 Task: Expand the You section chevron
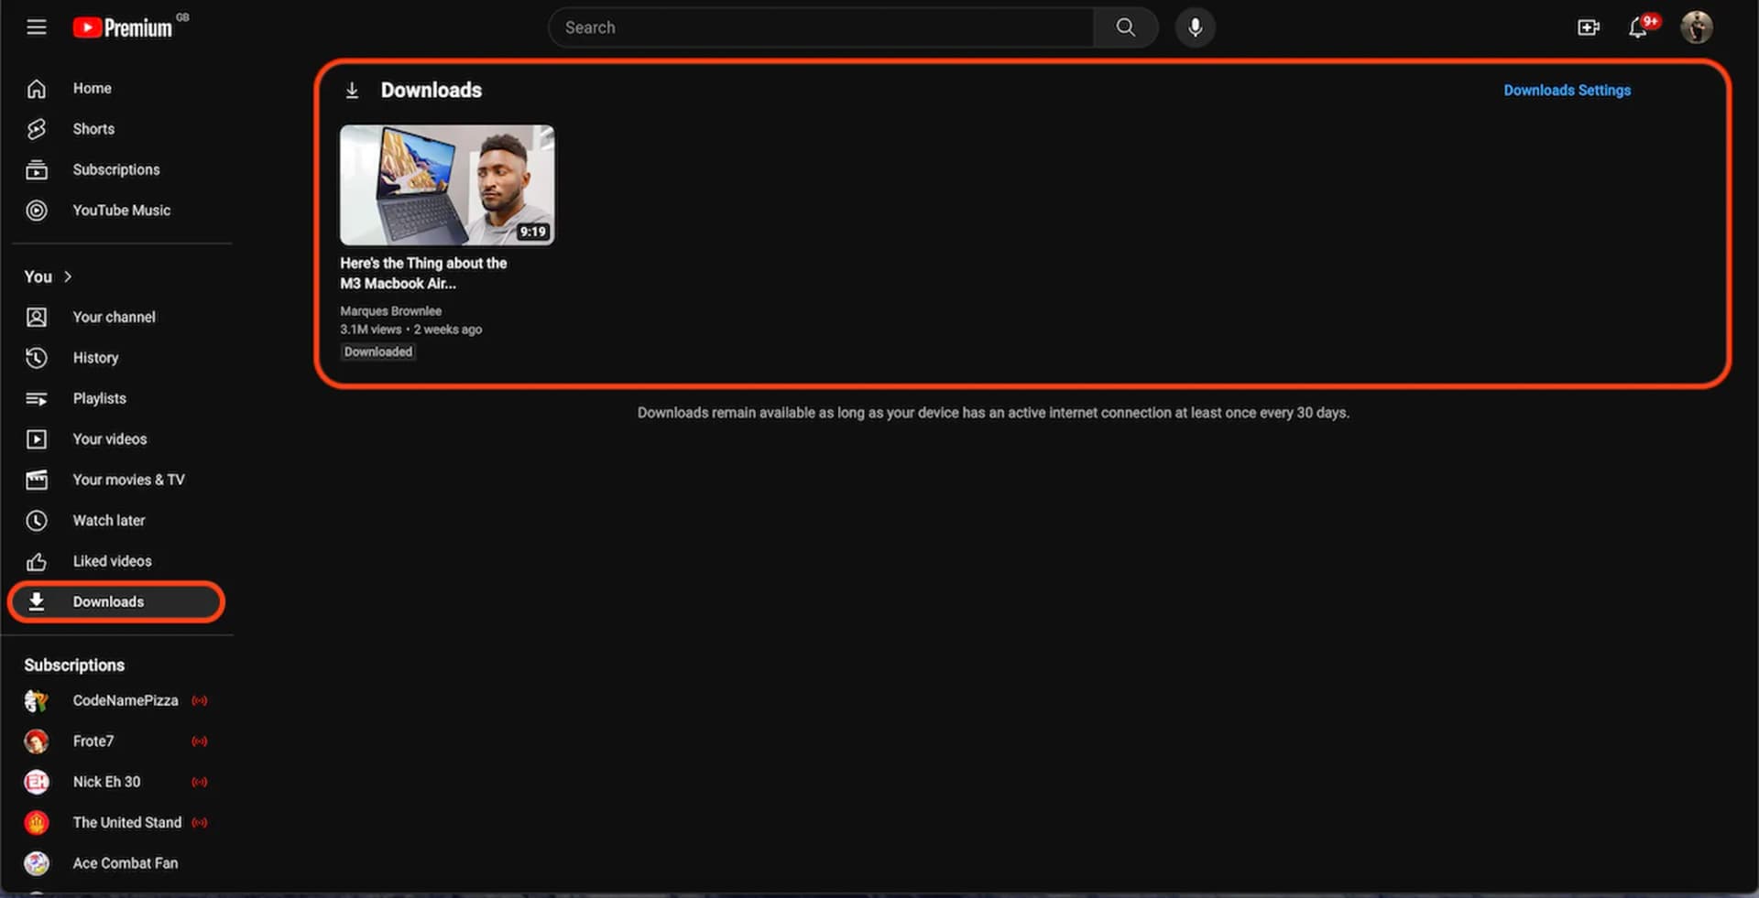pos(68,276)
